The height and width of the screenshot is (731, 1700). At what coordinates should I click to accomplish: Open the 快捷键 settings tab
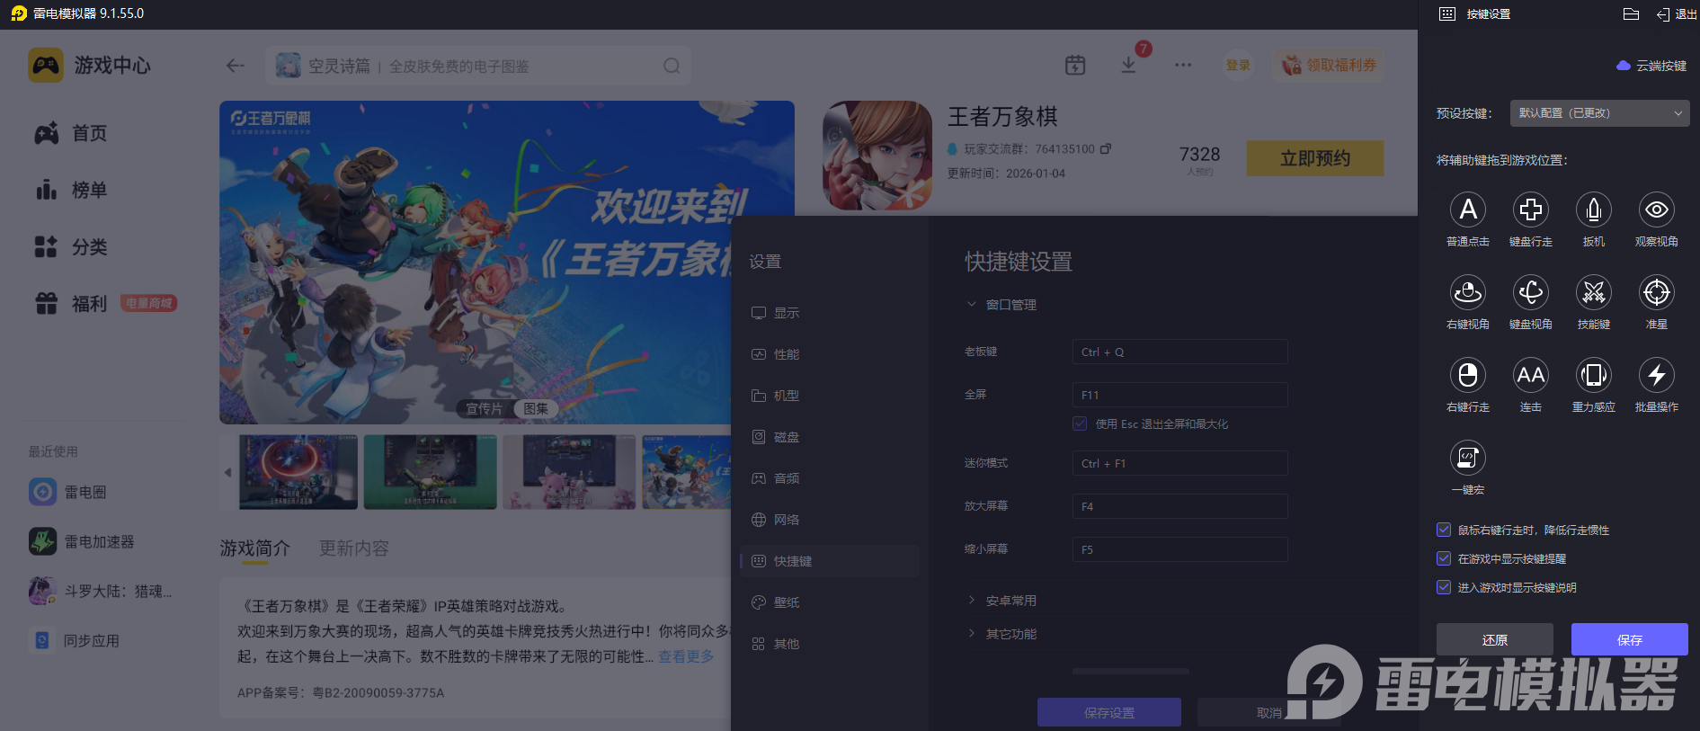tap(830, 561)
